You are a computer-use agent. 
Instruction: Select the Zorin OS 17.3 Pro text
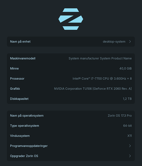(x=120, y=116)
